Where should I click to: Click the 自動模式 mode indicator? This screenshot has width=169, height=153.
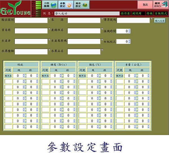[161, 13]
